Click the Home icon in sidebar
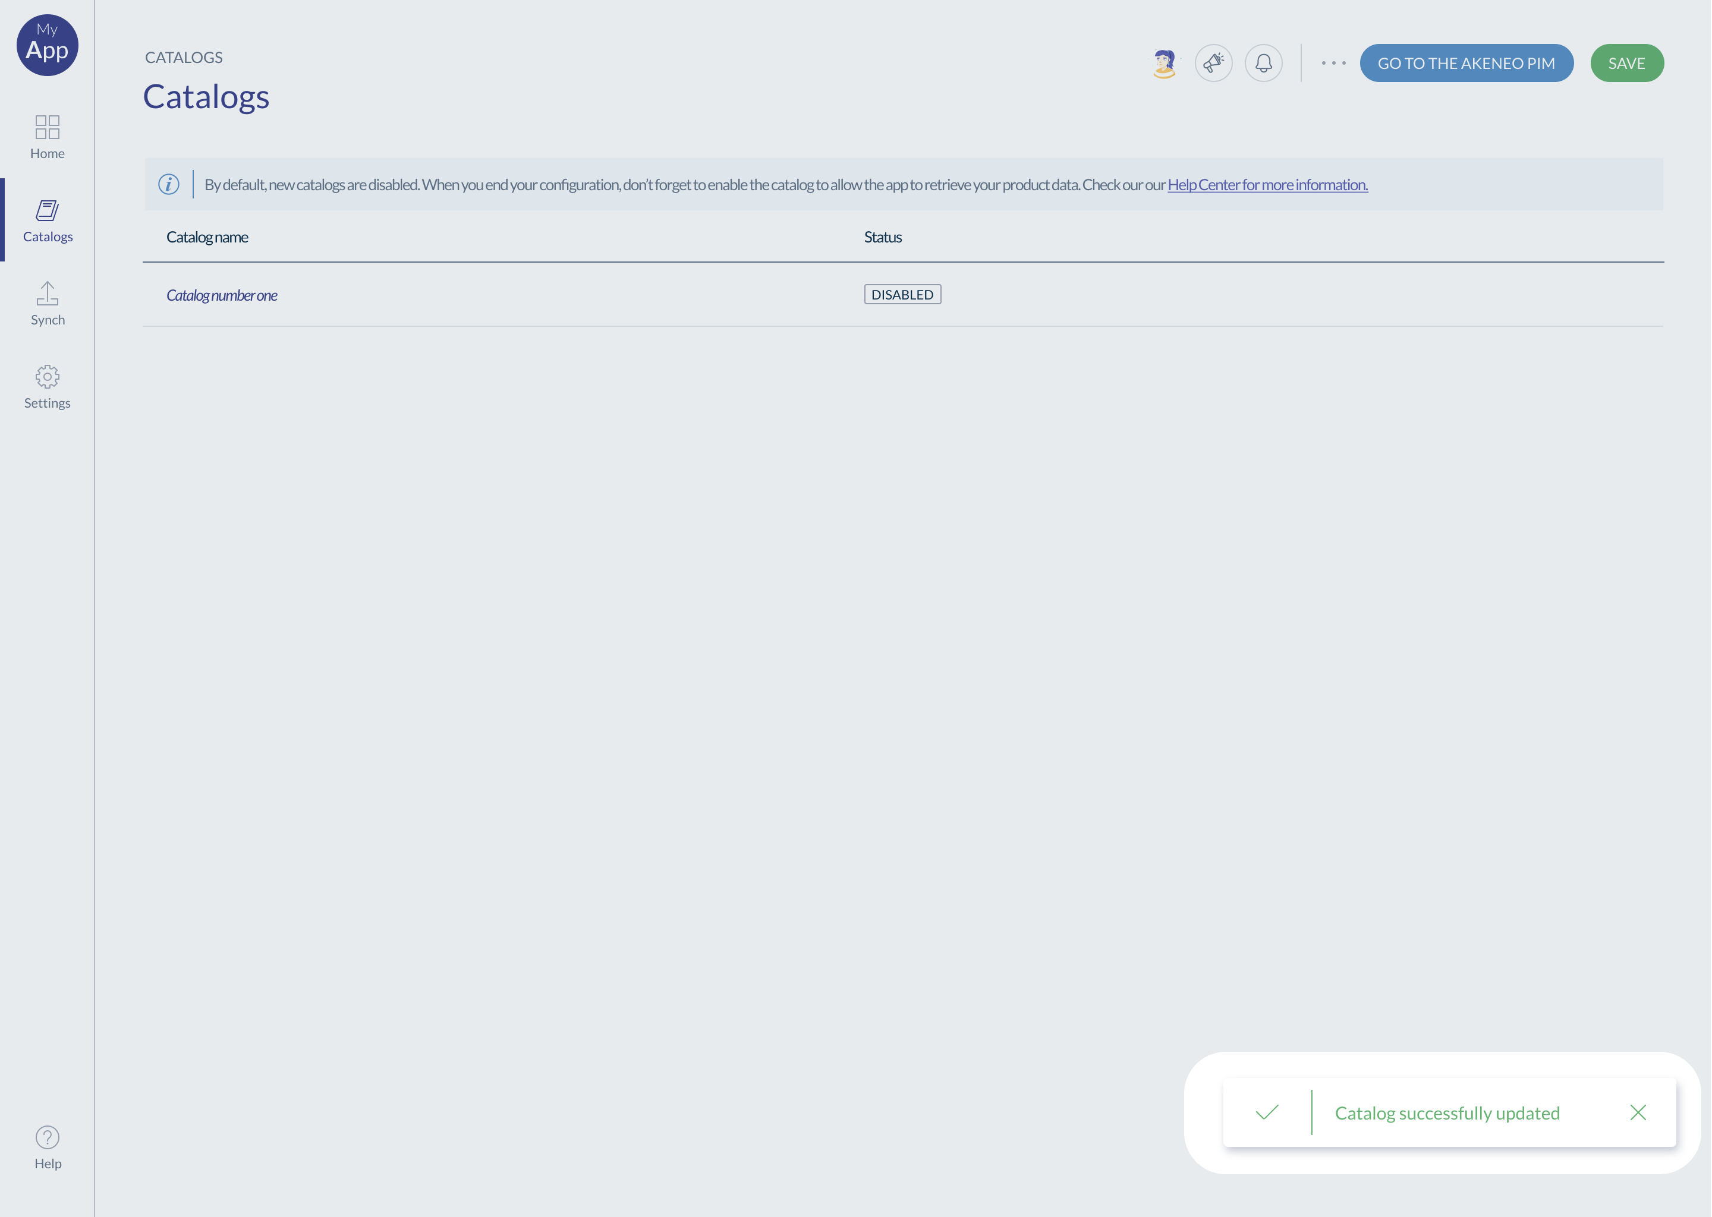This screenshot has width=1712, height=1217. click(48, 135)
